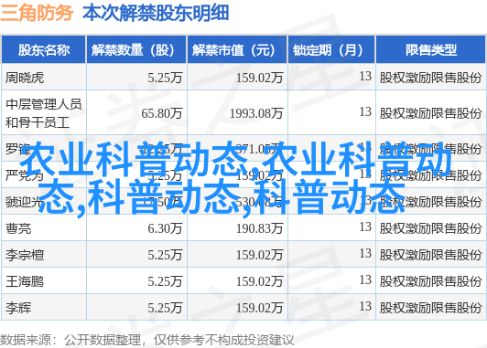Select the 周晓虎 shareholder name cell

pos(25,78)
